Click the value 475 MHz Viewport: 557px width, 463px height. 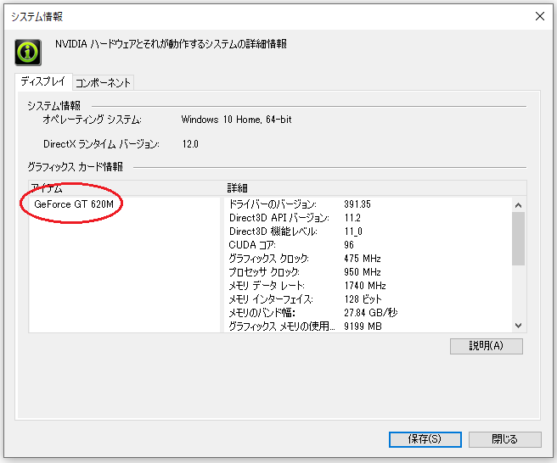(x=363, y=259)
